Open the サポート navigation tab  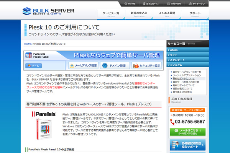coord(195,14)
